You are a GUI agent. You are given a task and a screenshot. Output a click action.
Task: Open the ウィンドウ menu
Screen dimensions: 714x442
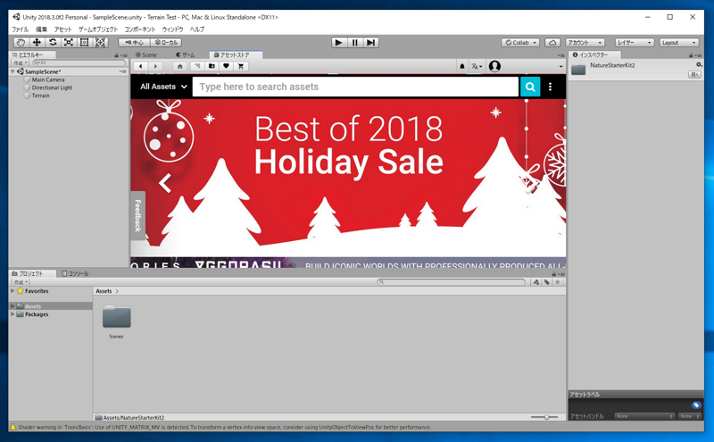(172, 29)
